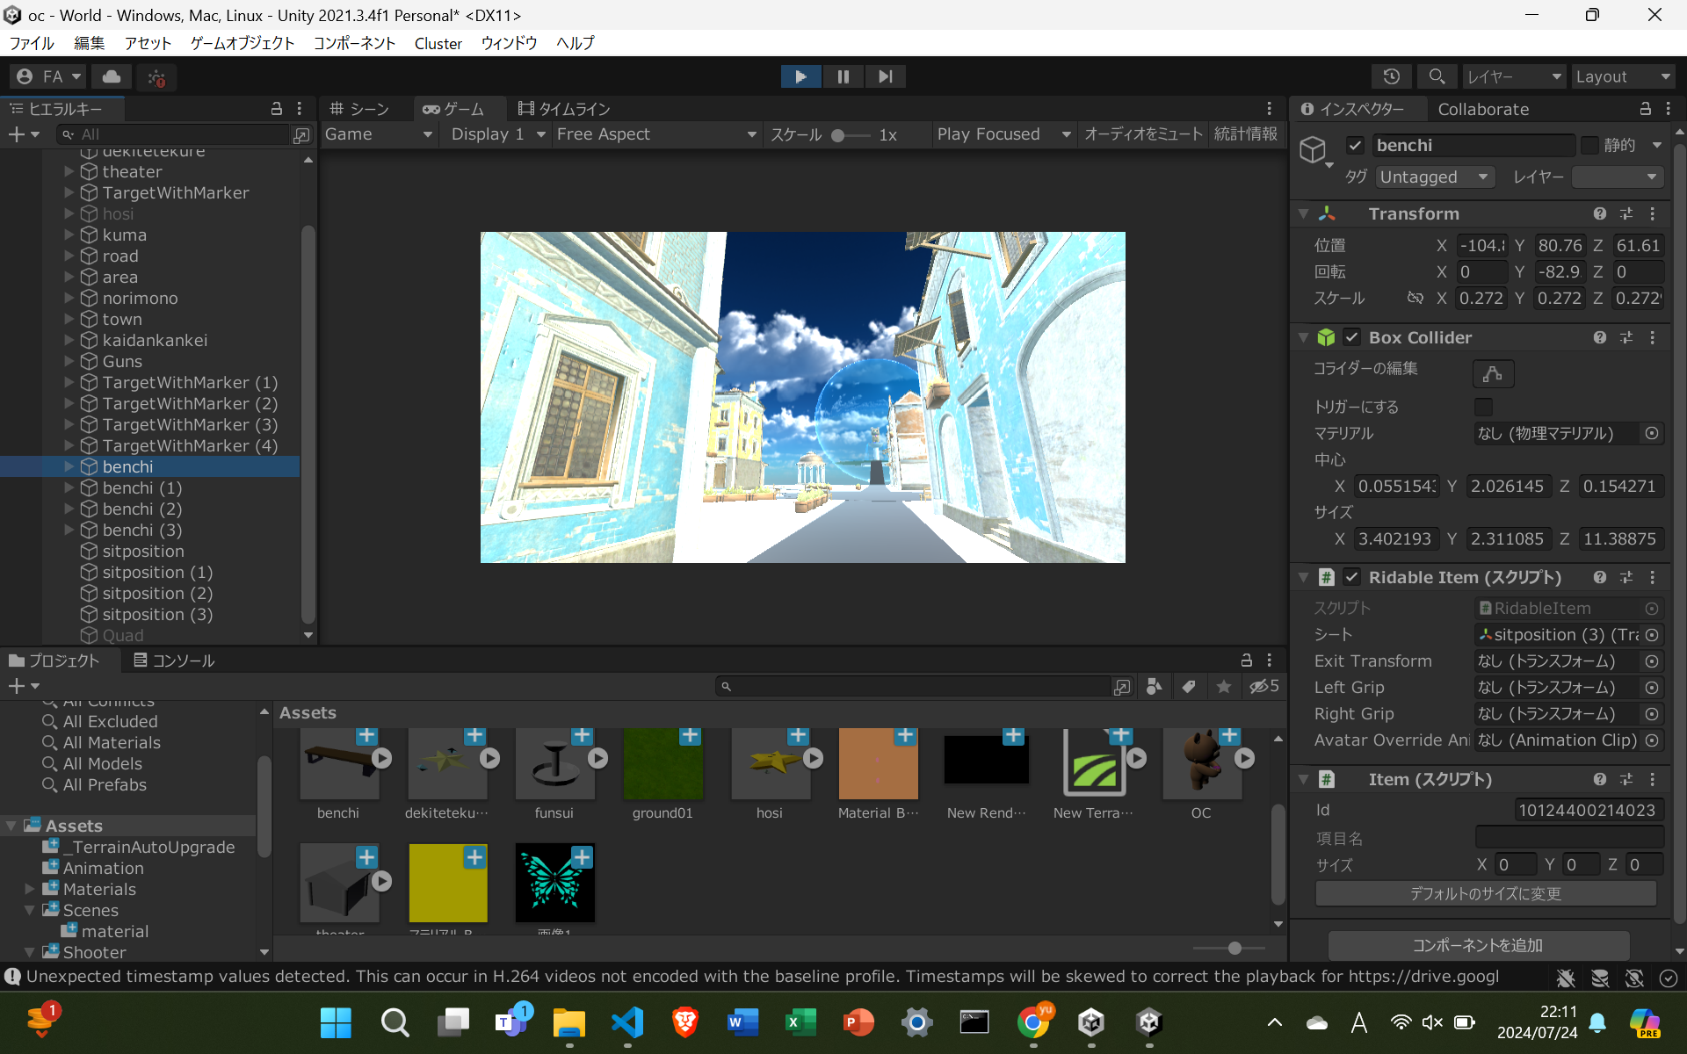Click the reset to default size button
The width and height of the screenshot is (1687, 1054).
(x=1485, y=893)
